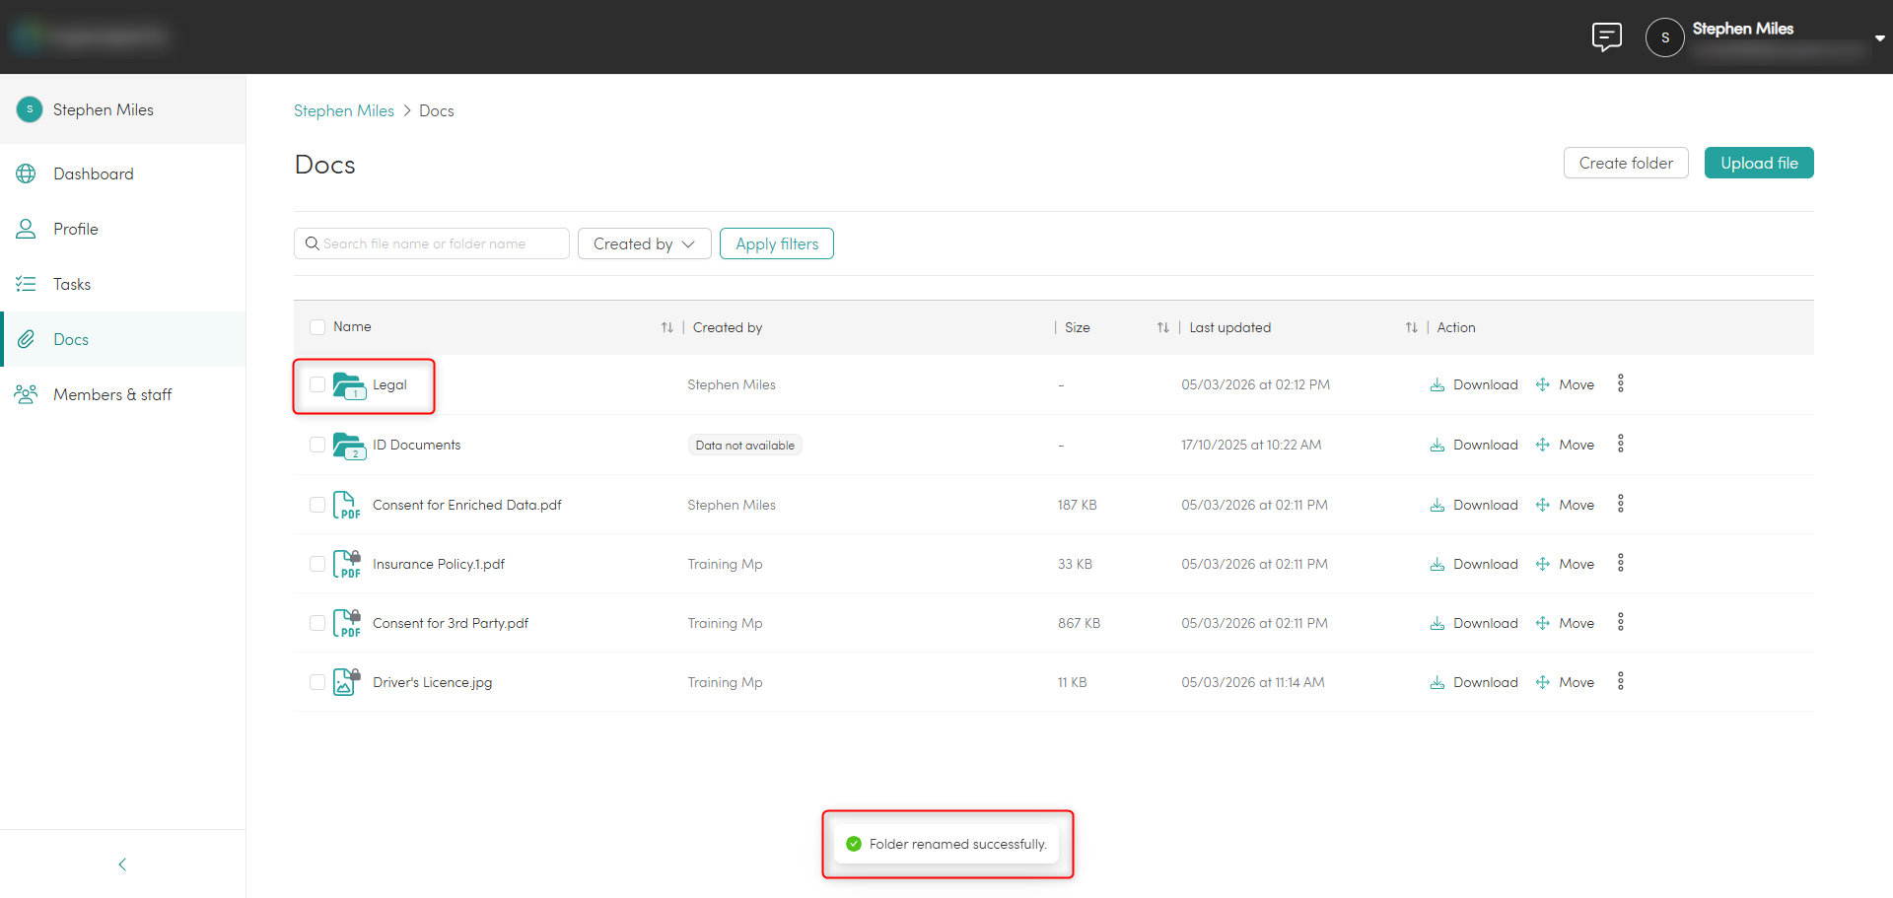Click the Driver's Licence image file icon
The width and height of the screenshot is (1893, 898).
tap(346, 682)
